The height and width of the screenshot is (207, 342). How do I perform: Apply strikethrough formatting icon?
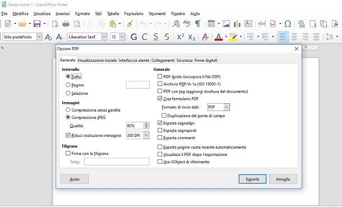tap(167, 37)
